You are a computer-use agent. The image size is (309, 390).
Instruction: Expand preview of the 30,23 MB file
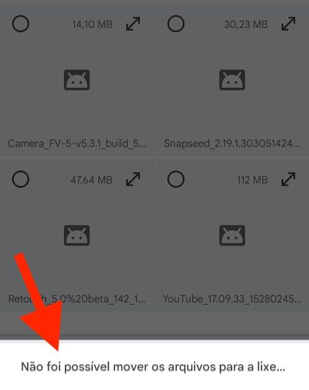coord(289,24)
